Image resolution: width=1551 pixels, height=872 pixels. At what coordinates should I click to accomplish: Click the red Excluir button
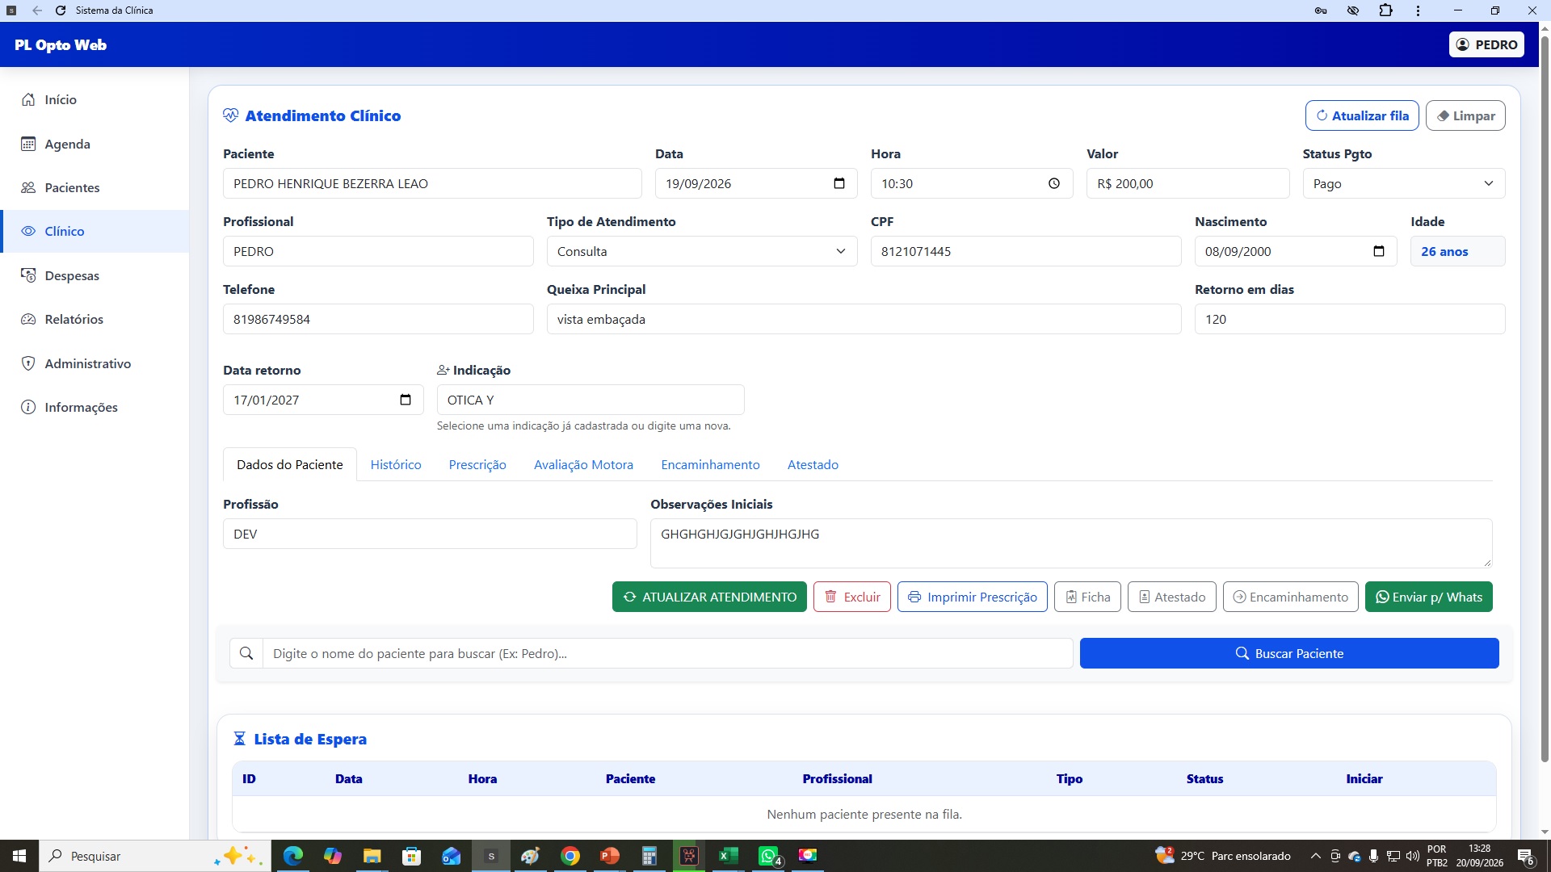tap(852, 597)
